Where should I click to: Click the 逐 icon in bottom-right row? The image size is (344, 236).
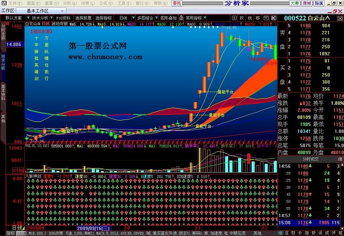(287, 233)
